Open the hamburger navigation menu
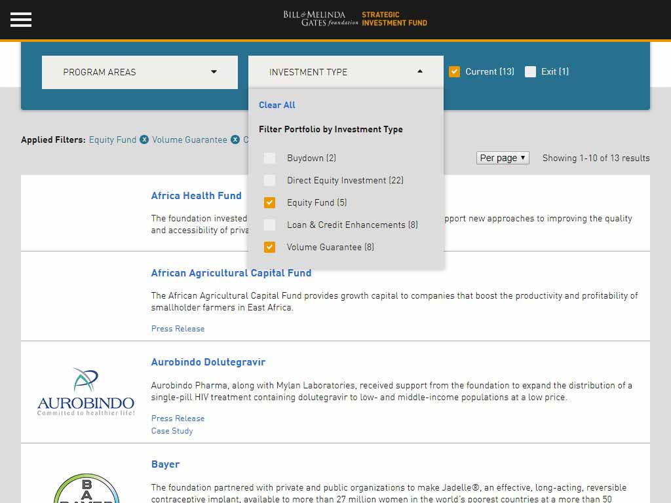 pyautogui.click(x=20, y=20)
